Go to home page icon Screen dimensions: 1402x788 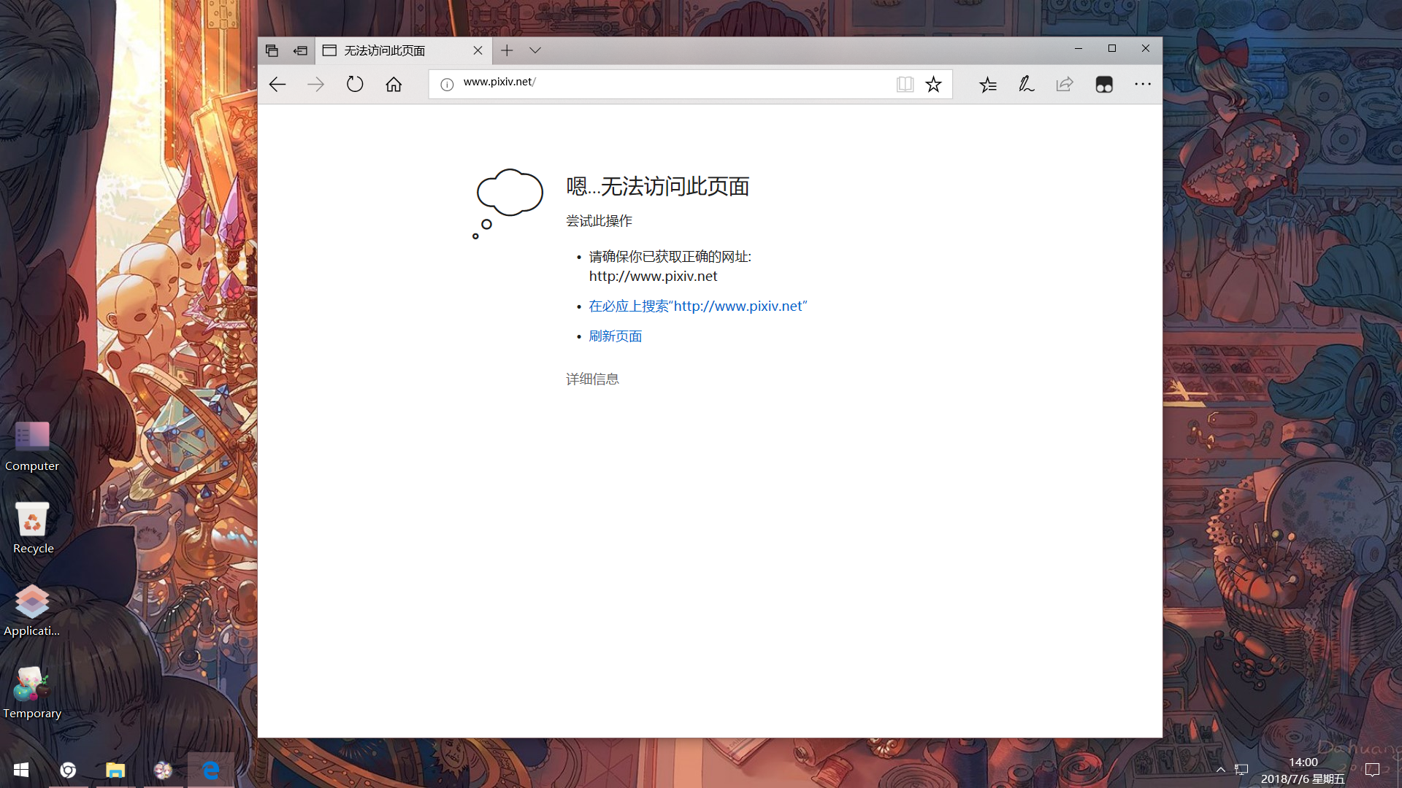point(394,85)
